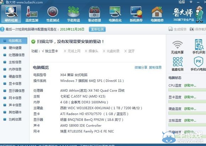Screen dimensions: 206x146
Task: Open 手机VS电脑 PK tool
Action: coord(199,64)
